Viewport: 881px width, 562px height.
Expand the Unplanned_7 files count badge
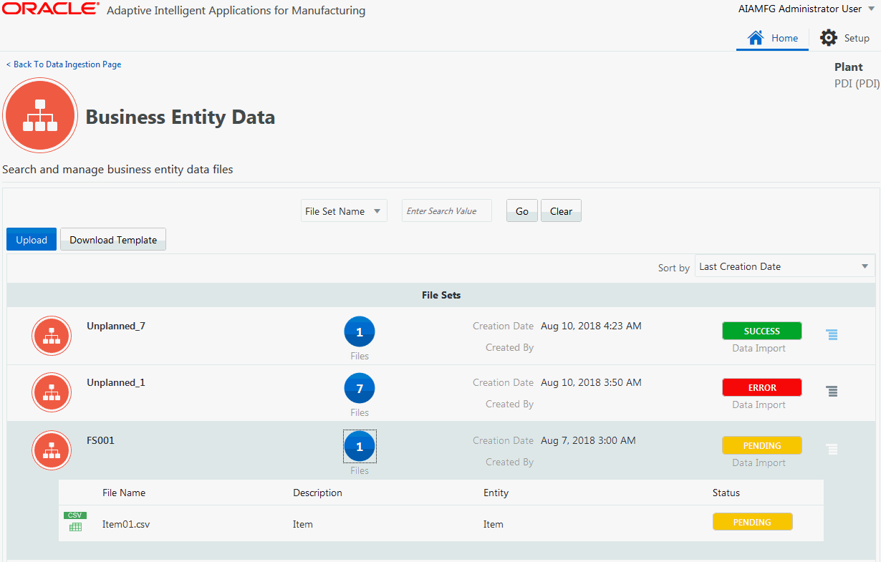point(360,331)
